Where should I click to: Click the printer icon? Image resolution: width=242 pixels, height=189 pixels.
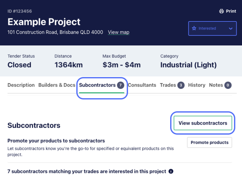tap(222, 11)
